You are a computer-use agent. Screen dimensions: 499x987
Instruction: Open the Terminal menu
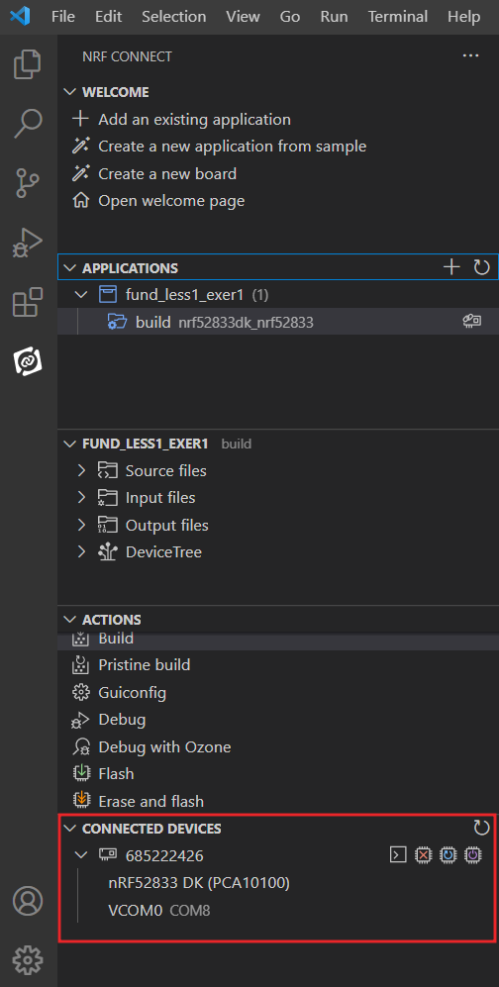[398, 17]
